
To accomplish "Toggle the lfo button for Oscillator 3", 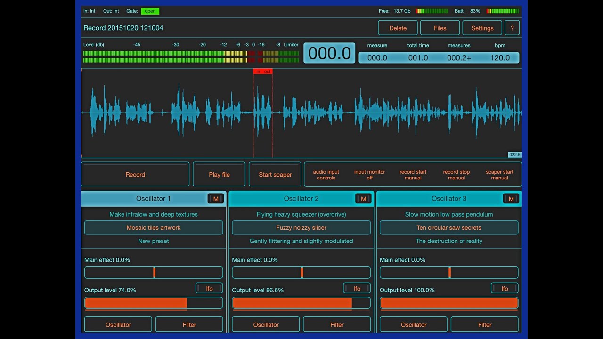I will tap(505, 289).
